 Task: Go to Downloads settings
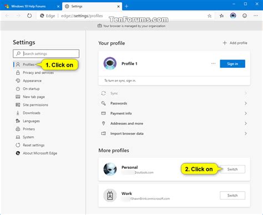(x=32, y=113)
